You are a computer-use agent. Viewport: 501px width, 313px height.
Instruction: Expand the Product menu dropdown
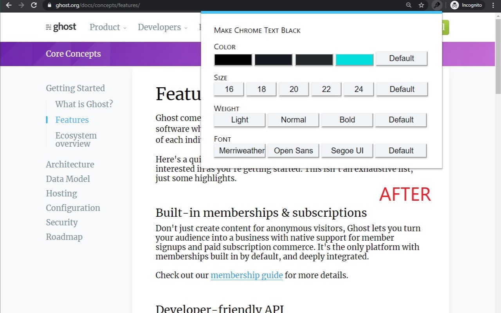click(x=108, y=27)
